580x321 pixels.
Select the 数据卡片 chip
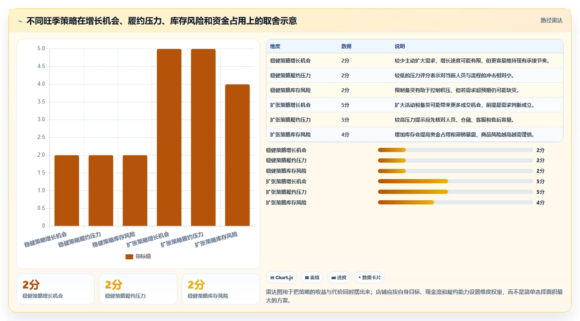(369, 277)
